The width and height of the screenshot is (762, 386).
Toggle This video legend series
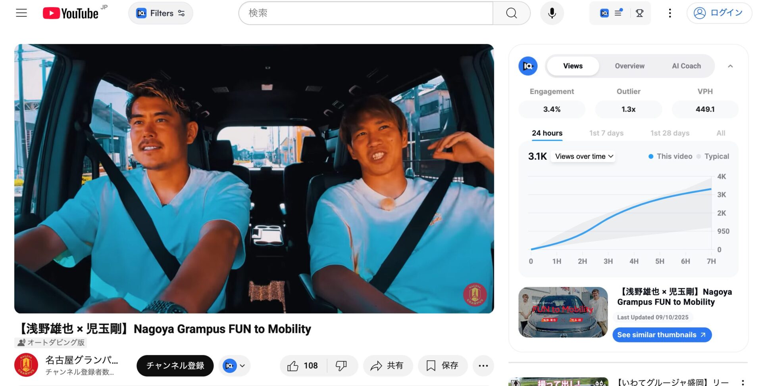pyautogui.click(x=670, y=157)
